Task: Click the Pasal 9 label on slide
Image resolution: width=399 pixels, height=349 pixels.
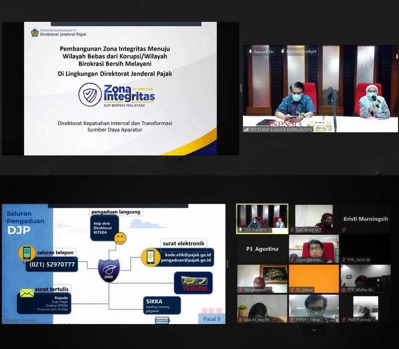Action: pos(212,319)
